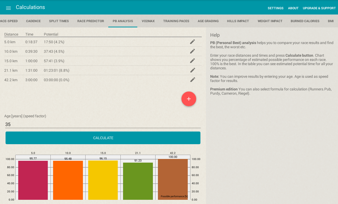Select the 3:00:00 time value
Image resolution: width=338 pixels, height=204 pixels.
[31, 80]
